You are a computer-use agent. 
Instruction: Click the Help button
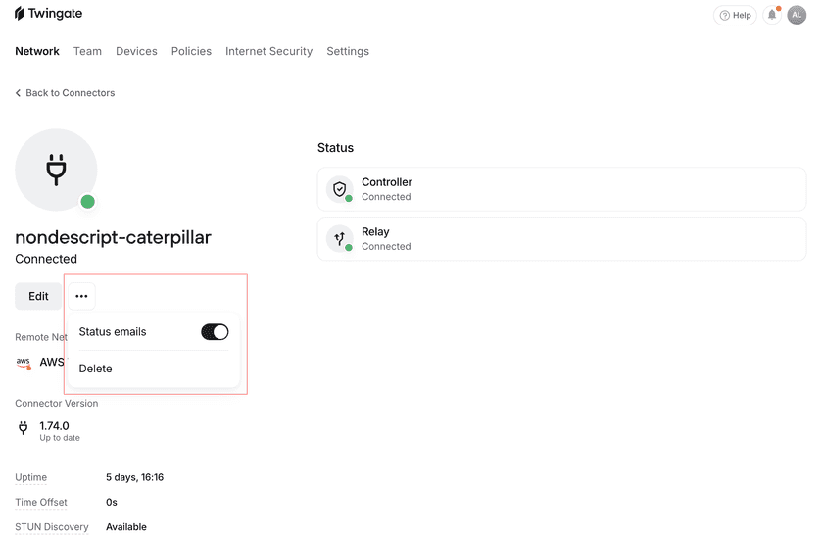[735, 15]
